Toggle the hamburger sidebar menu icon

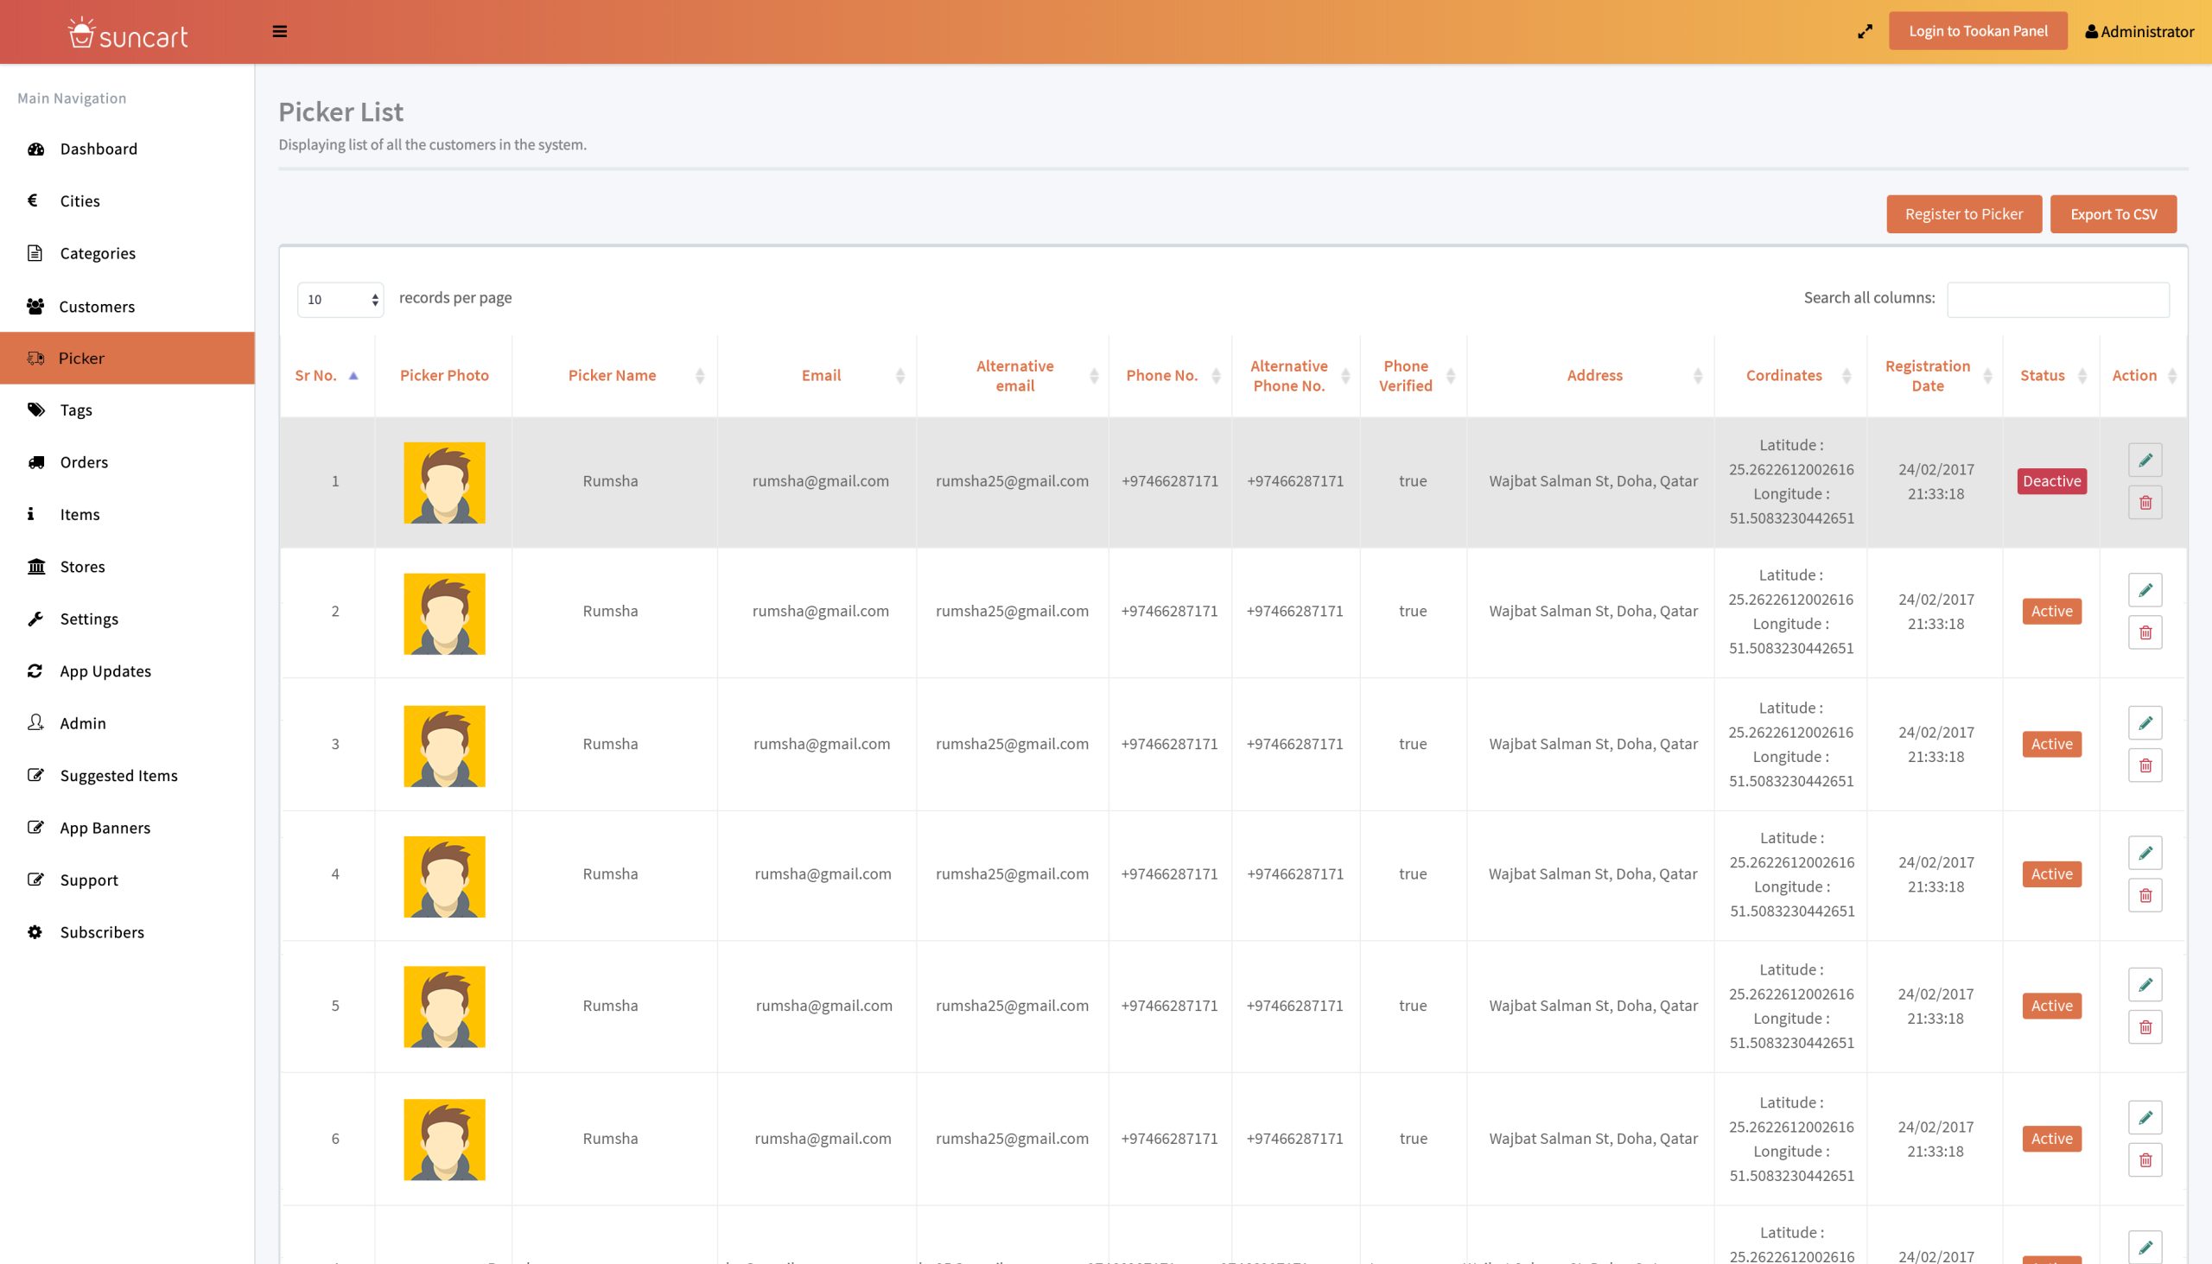point(280,31)
